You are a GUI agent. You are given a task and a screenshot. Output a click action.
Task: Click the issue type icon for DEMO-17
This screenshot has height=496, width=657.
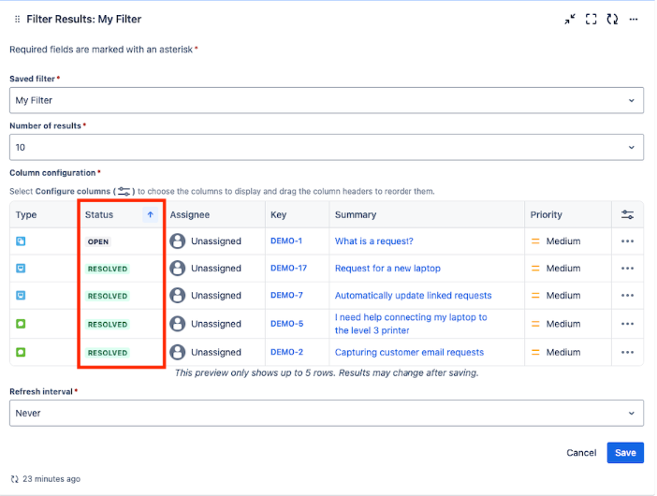pyautogui.click(x=21, y=268)
